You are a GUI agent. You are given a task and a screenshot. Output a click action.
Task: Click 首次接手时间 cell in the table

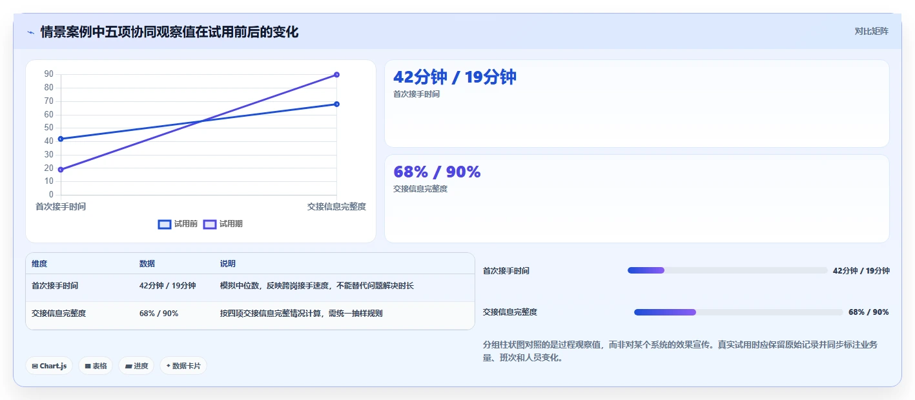(x=55, y=285)
